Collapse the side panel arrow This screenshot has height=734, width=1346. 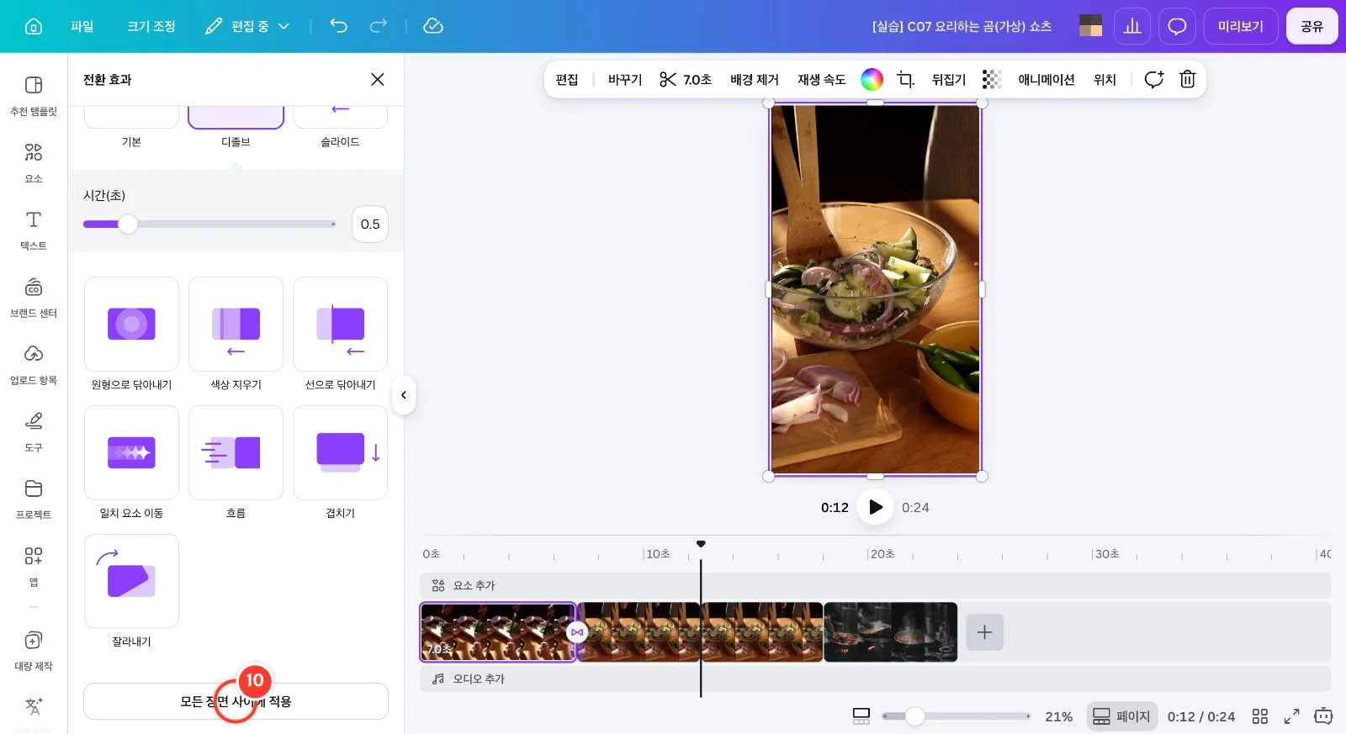(404, 394)
